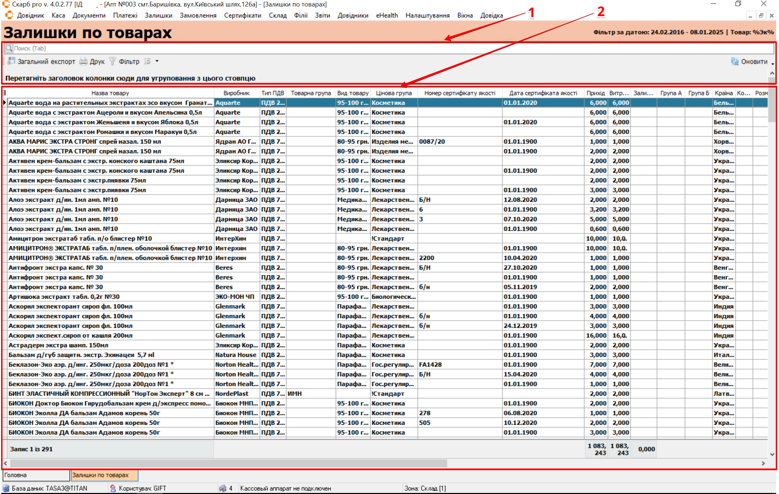The image size is (779, 494).
Task: Open the Залишки menu
Action: (x=158, y=15)
